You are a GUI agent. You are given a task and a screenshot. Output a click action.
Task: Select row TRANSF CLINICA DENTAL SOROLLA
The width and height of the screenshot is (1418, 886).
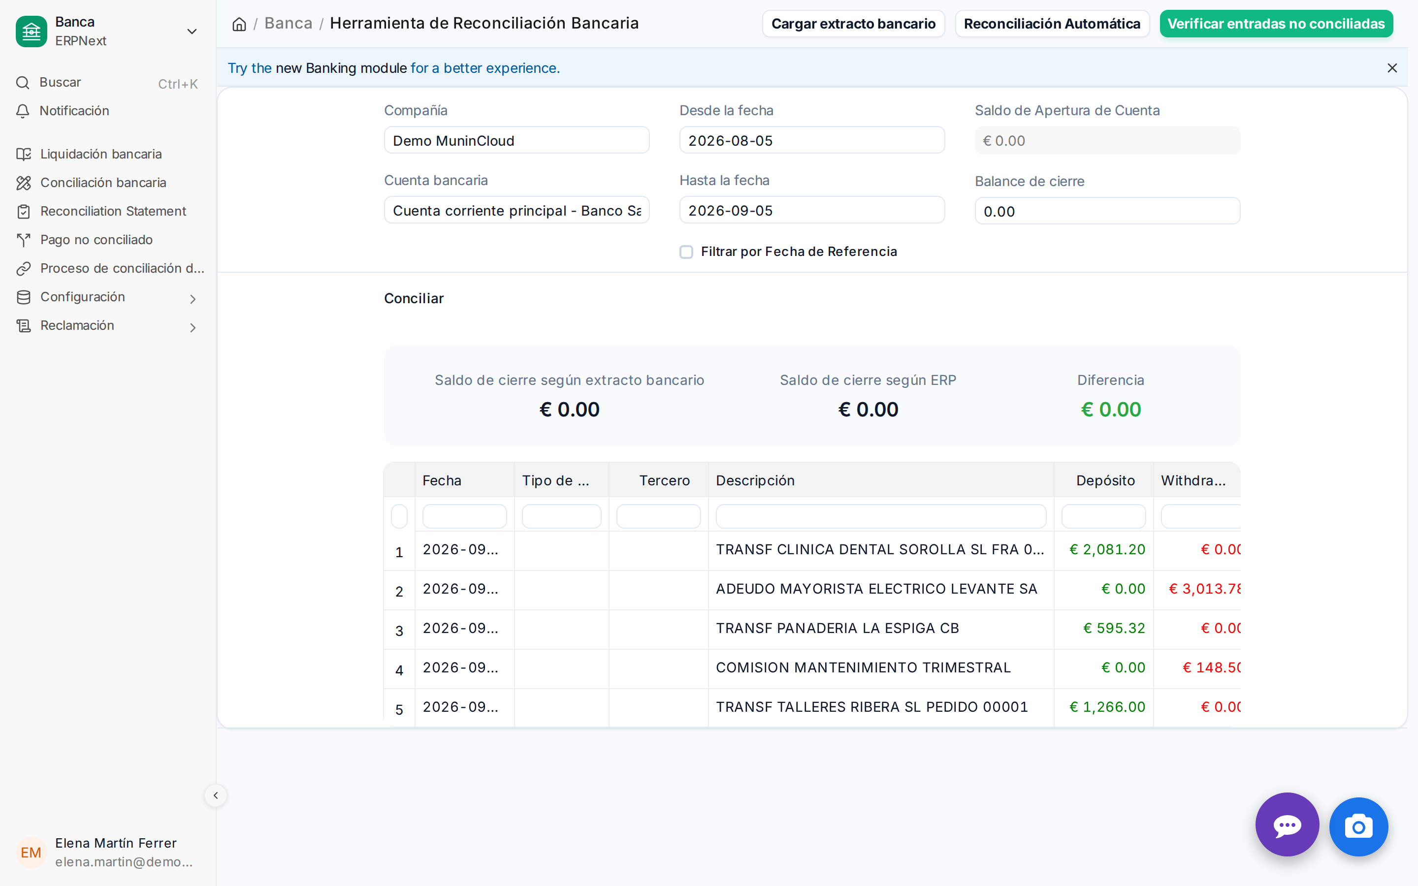click(811, 550)
